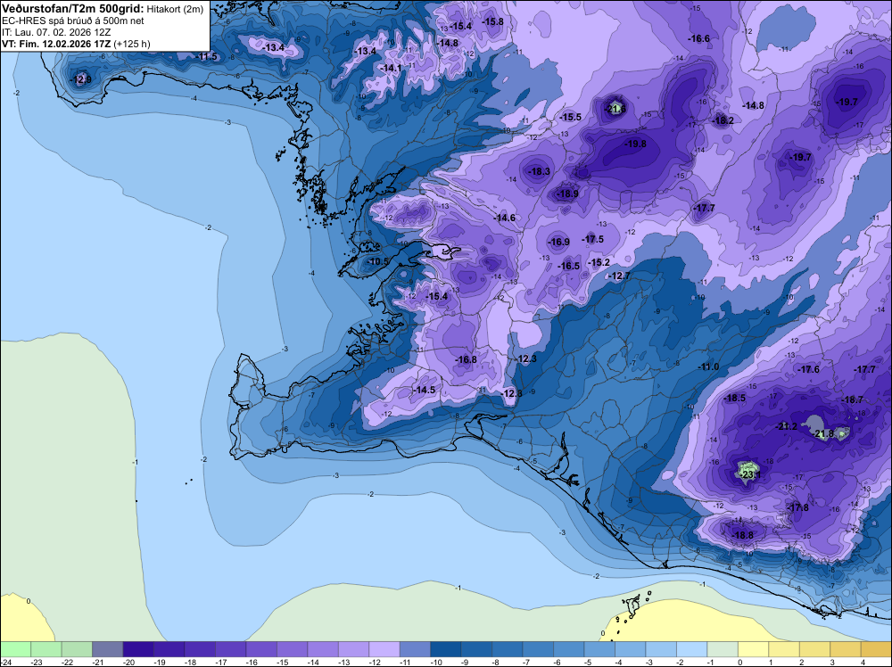892x667 pixels.
Task: Click the -11.5 temperature label
Action: tap(207, 56)
